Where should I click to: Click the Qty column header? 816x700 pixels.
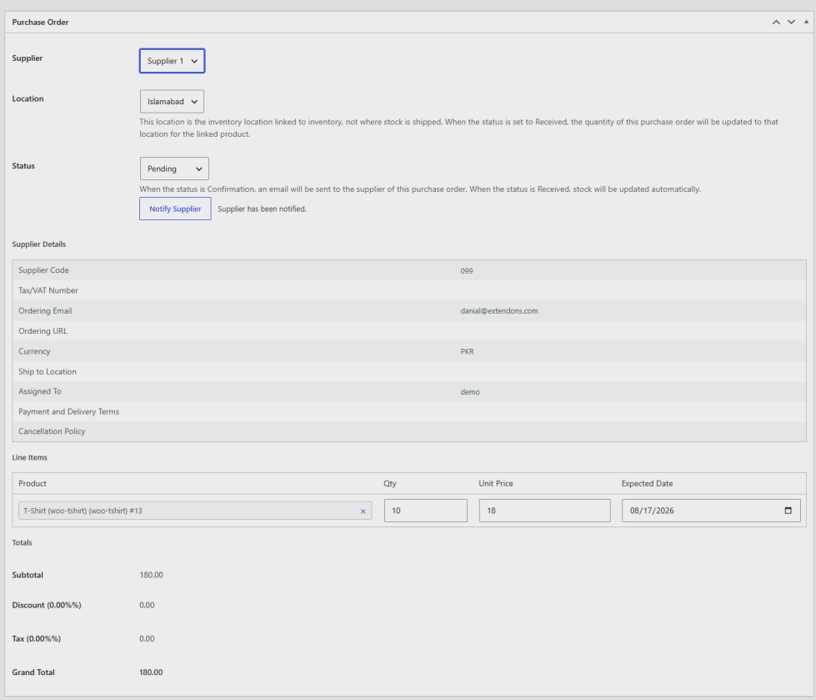390,484
